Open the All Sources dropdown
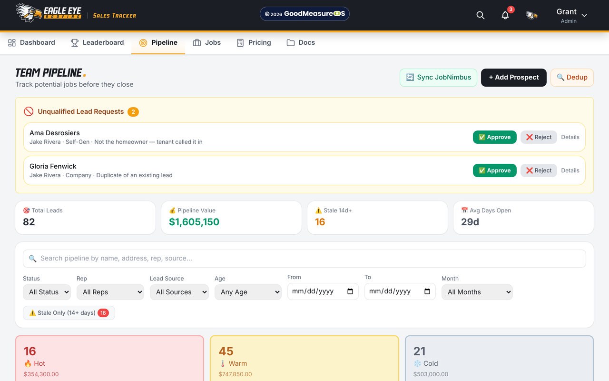609x381 pixels. [179, 292]
